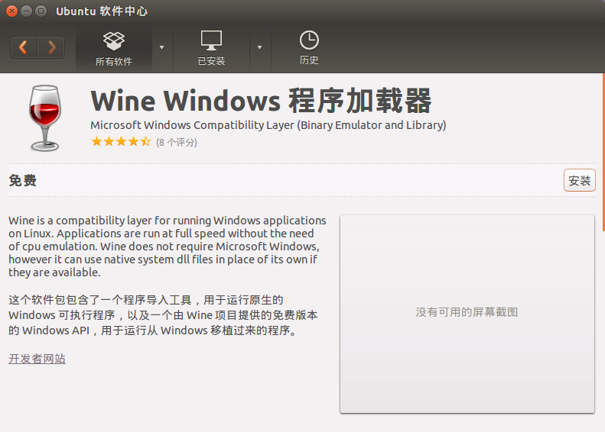Image resolution: width=605 pixels, height=432 pixels.
Task: Expand the dropdown arrow beside 已安装
Action: tap(259, 47)
